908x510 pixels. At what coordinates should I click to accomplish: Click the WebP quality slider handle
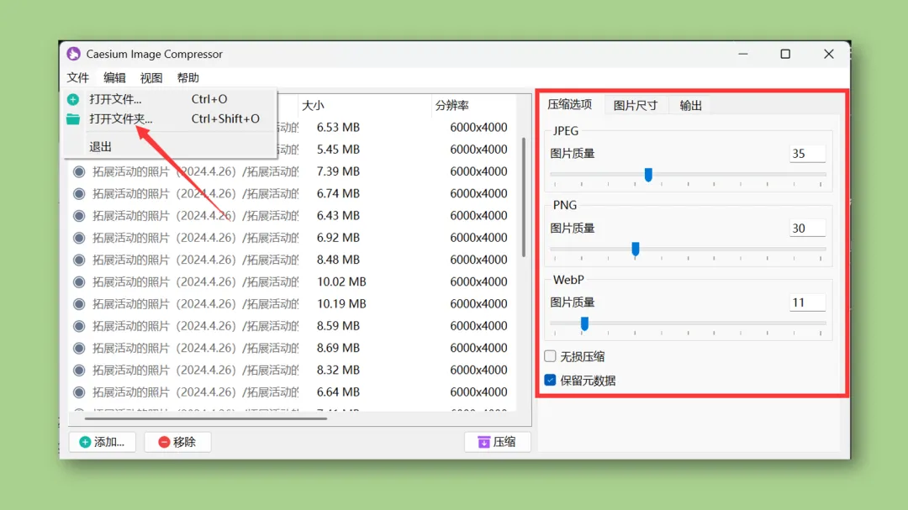(x=584, y=323)
